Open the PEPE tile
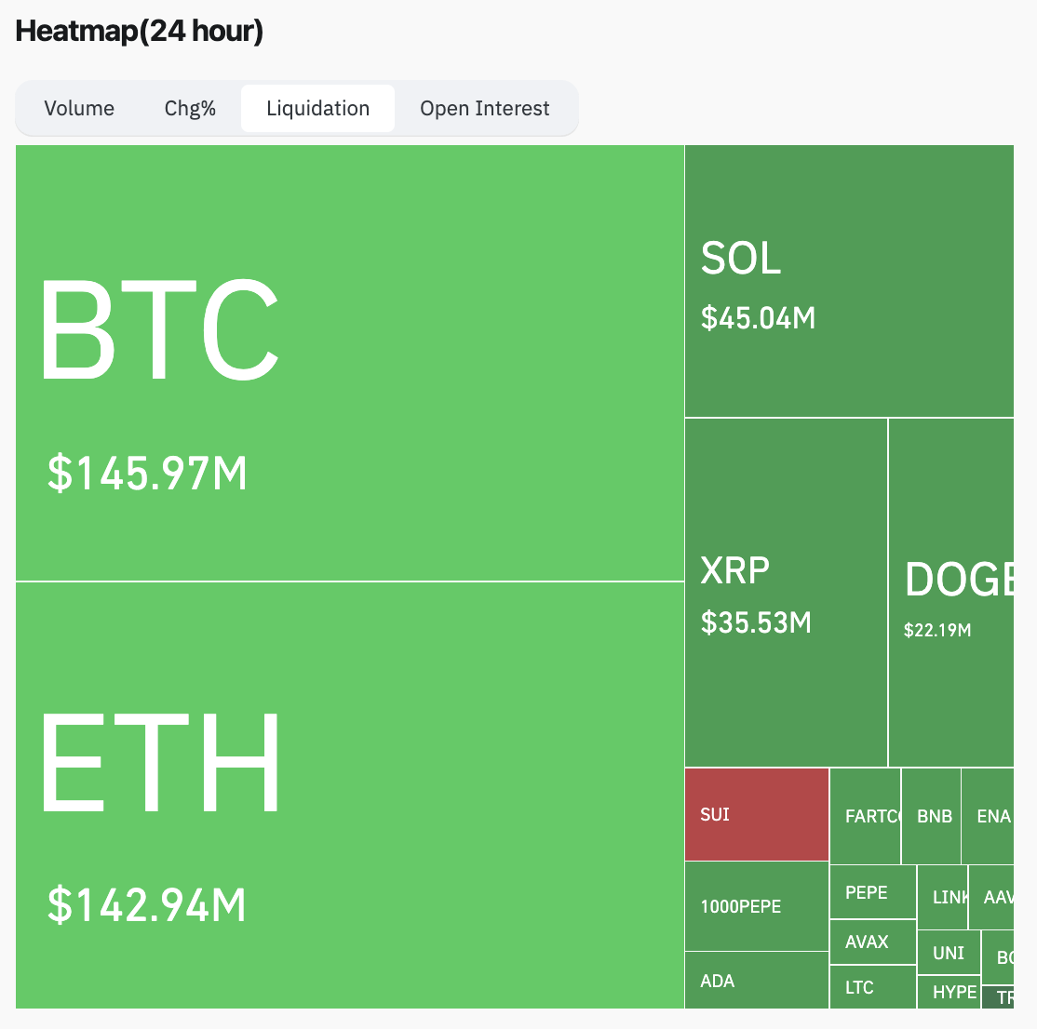The height and width of the screenshot is (1029, 1037). [872, 892]
